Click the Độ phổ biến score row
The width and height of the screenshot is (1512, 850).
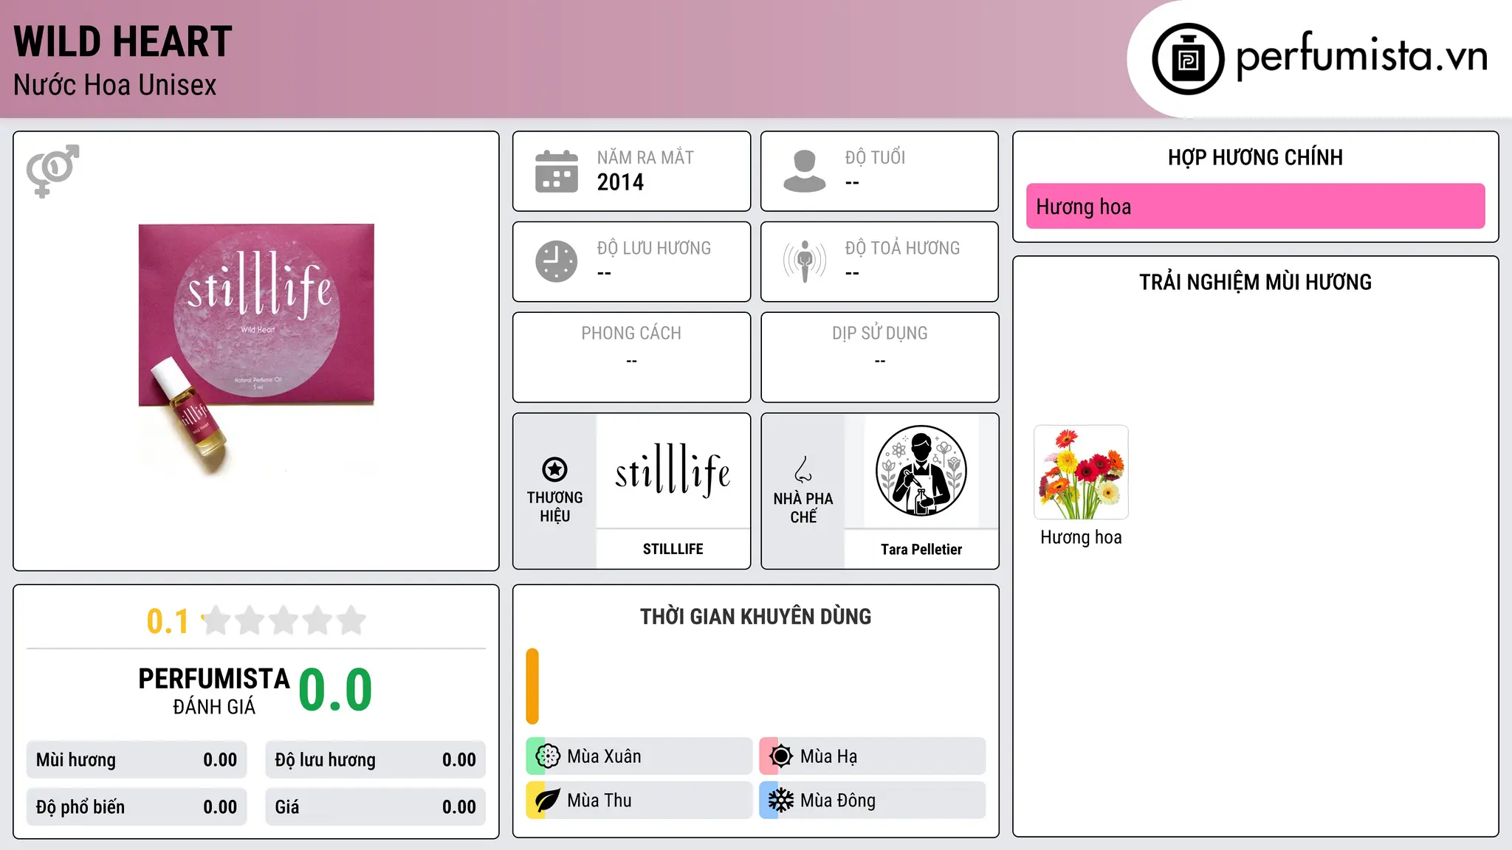137,807
